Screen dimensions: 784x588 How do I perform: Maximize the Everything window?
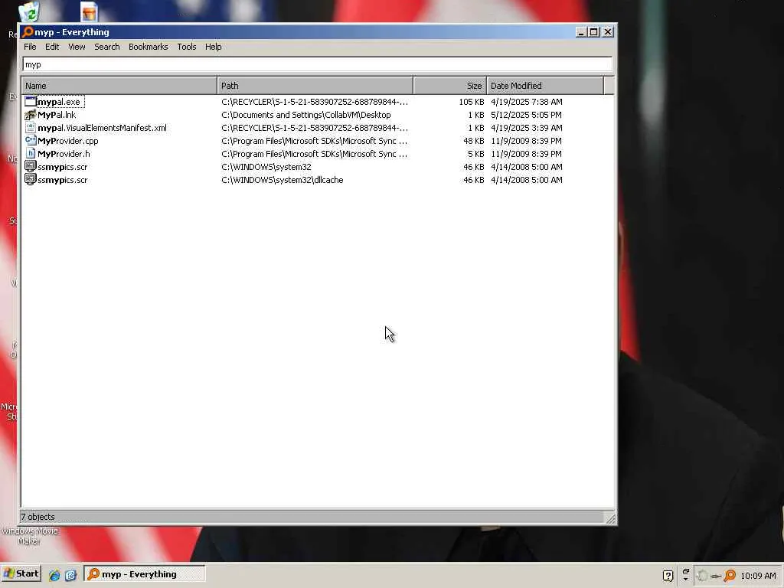click(594, 32)
